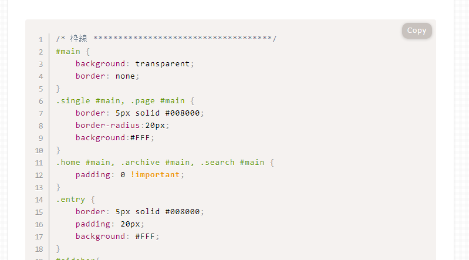Click the .entry selector on line 14
469x260 pixels.
tap(70, 200)
